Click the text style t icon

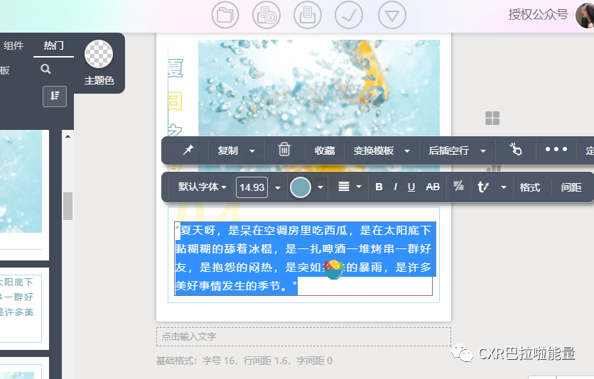click(483, 187)
